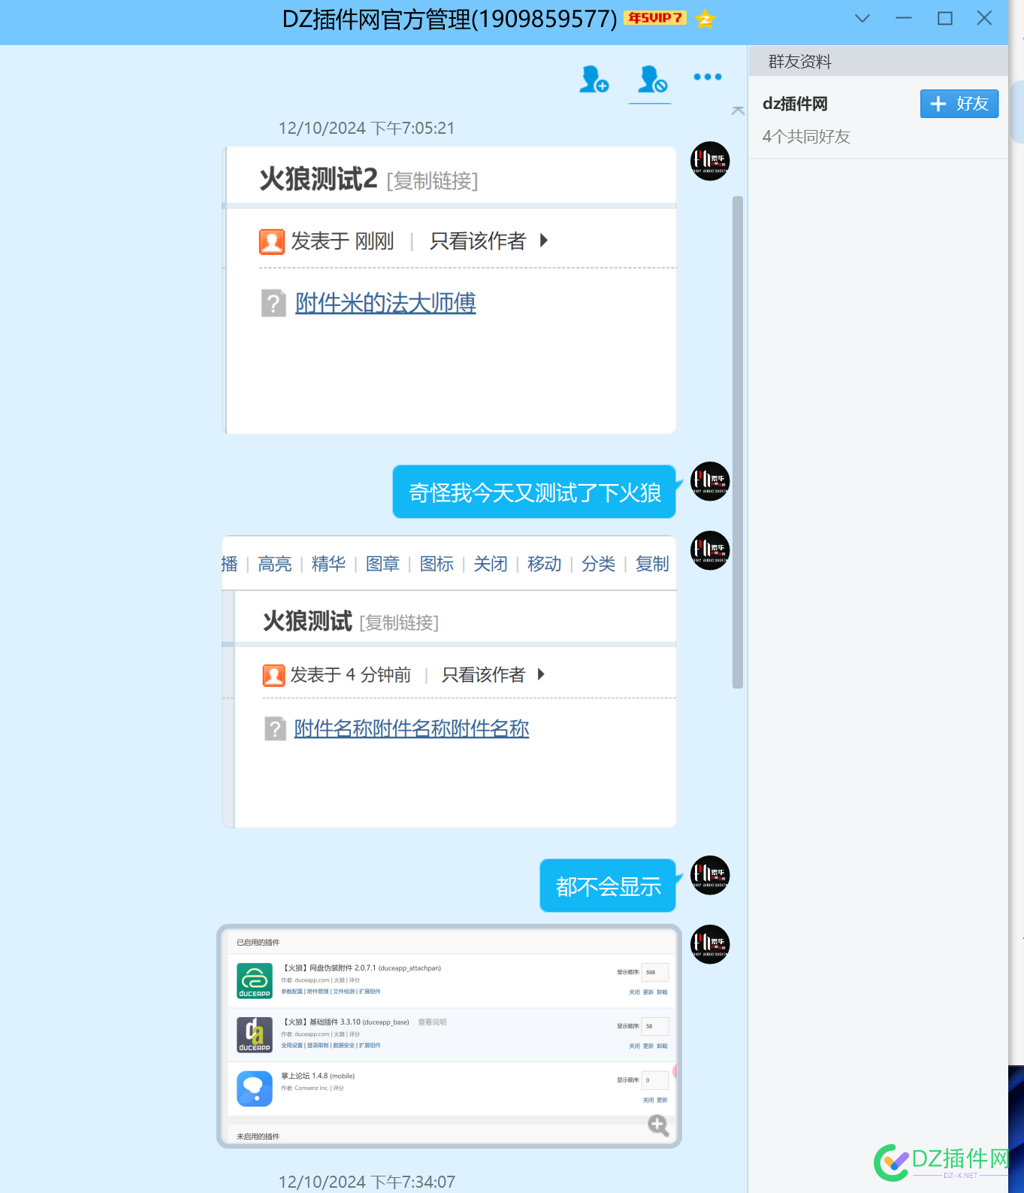Click the 下午7:34:07 timestamp
Screen dimensions: 1024x1193
[x=367, y=1182]
